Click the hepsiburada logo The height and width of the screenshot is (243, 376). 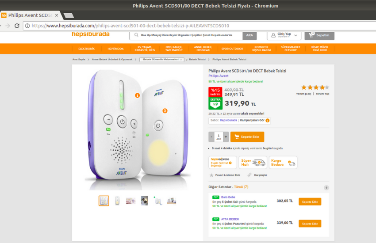coord(90,34)
